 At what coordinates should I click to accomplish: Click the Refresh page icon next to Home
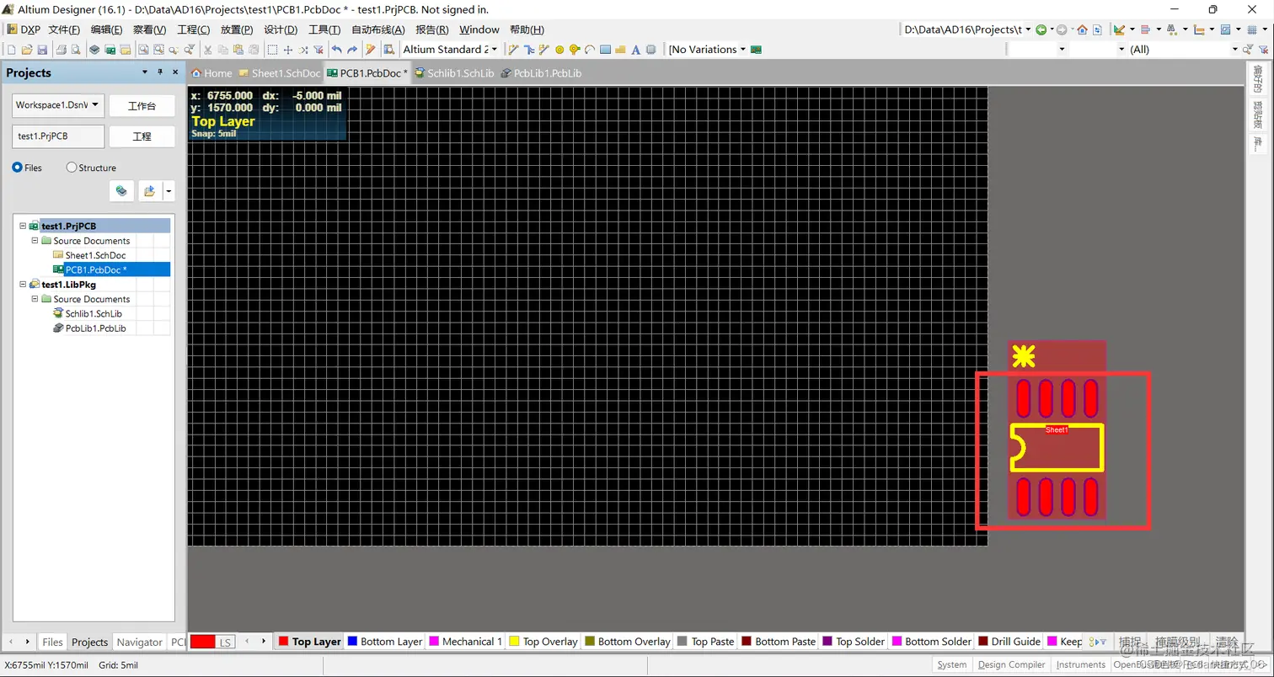[x=1097, y=29]
